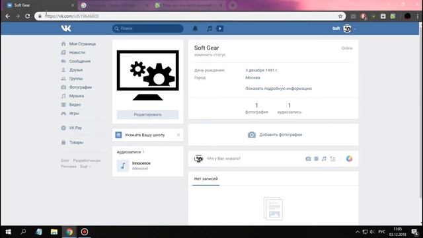Open the volume icon in system tray
This screenshot has width=423, height=238.
373,232
